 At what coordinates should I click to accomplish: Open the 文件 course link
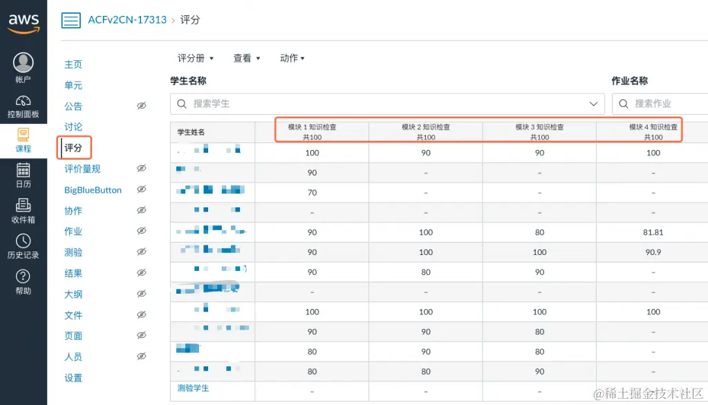coord(73,315)
